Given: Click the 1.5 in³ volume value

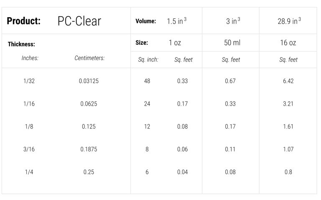Looking at the screenshot, I should (x=177, y=21).
